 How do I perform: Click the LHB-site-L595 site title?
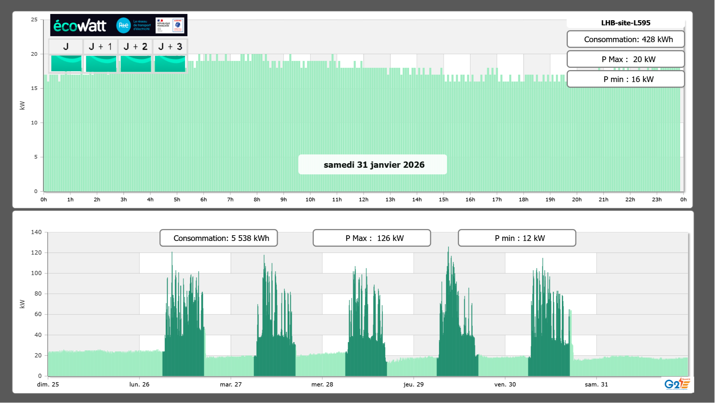(625, 23)
